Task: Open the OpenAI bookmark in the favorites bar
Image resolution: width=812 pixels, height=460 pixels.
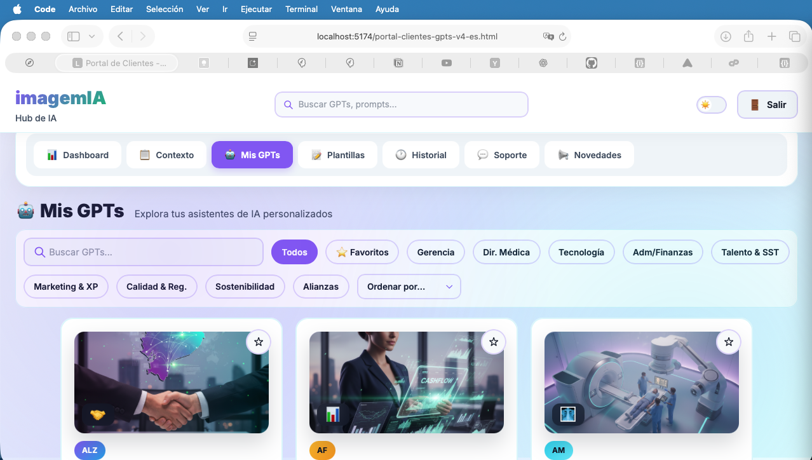Action: 543,63
